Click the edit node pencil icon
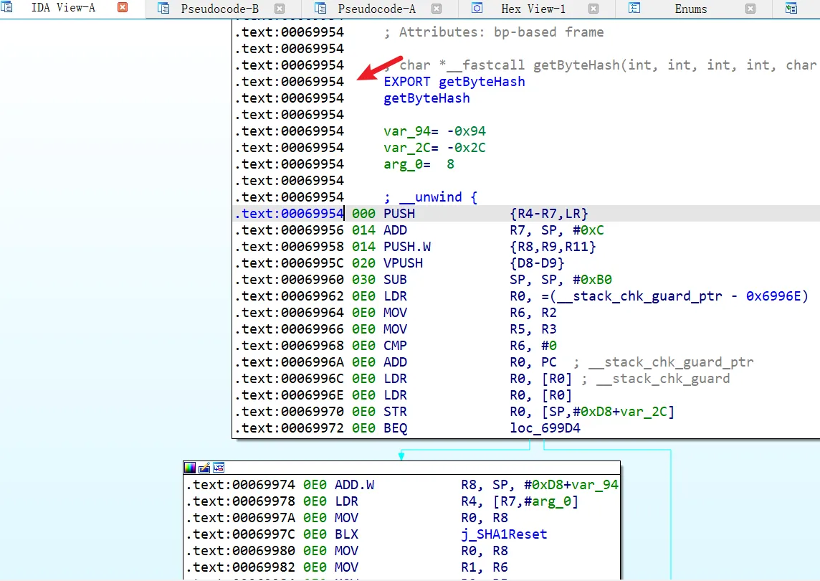 tap(204, 468)
